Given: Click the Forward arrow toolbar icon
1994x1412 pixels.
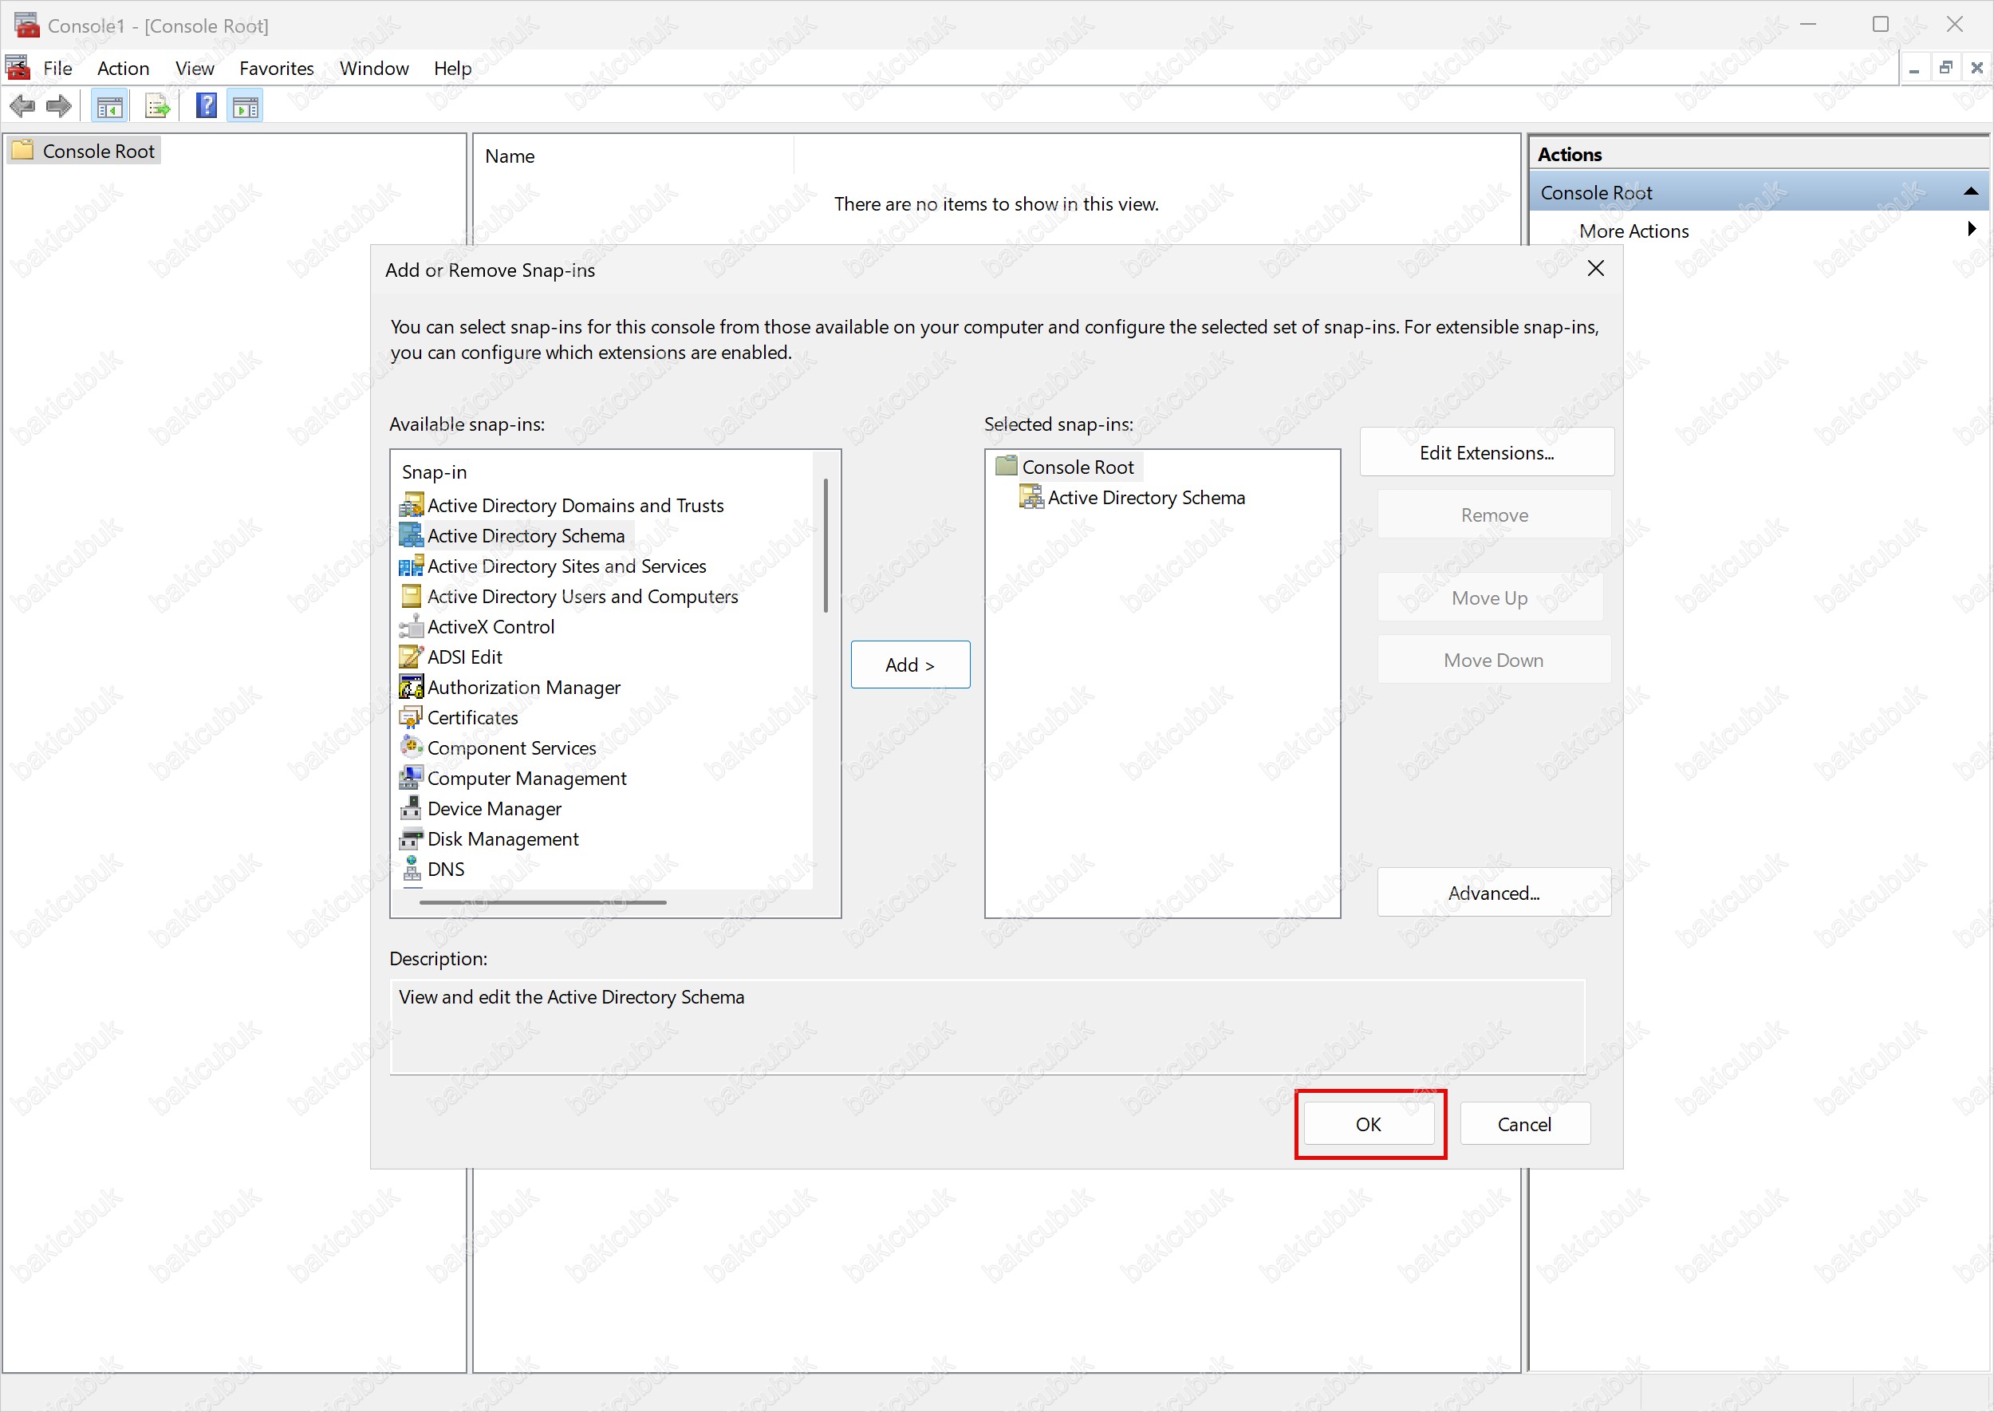Looking at the screenshot, I should pyautogui.click(x=59, y=107).
